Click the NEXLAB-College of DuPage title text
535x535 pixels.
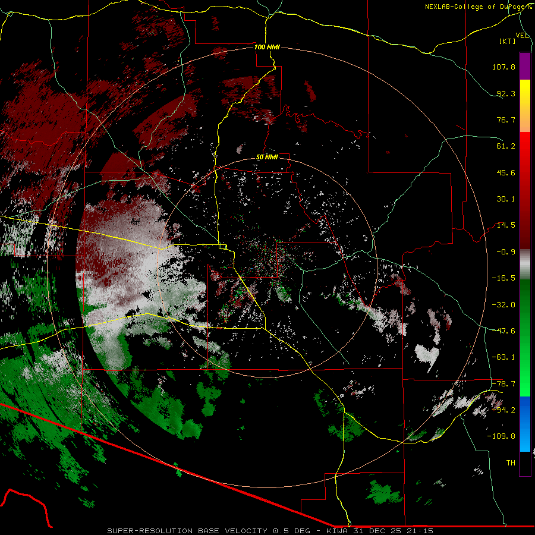point(479,7)
